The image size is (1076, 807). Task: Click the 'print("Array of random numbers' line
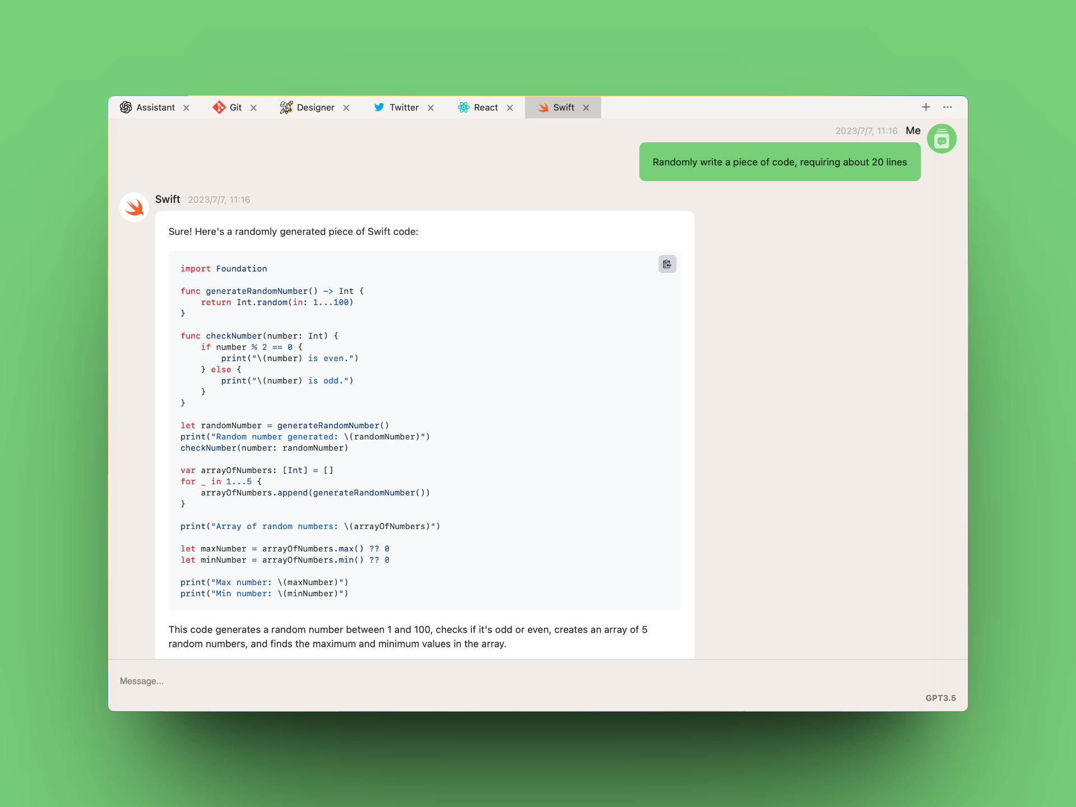[x=310, y=527]
